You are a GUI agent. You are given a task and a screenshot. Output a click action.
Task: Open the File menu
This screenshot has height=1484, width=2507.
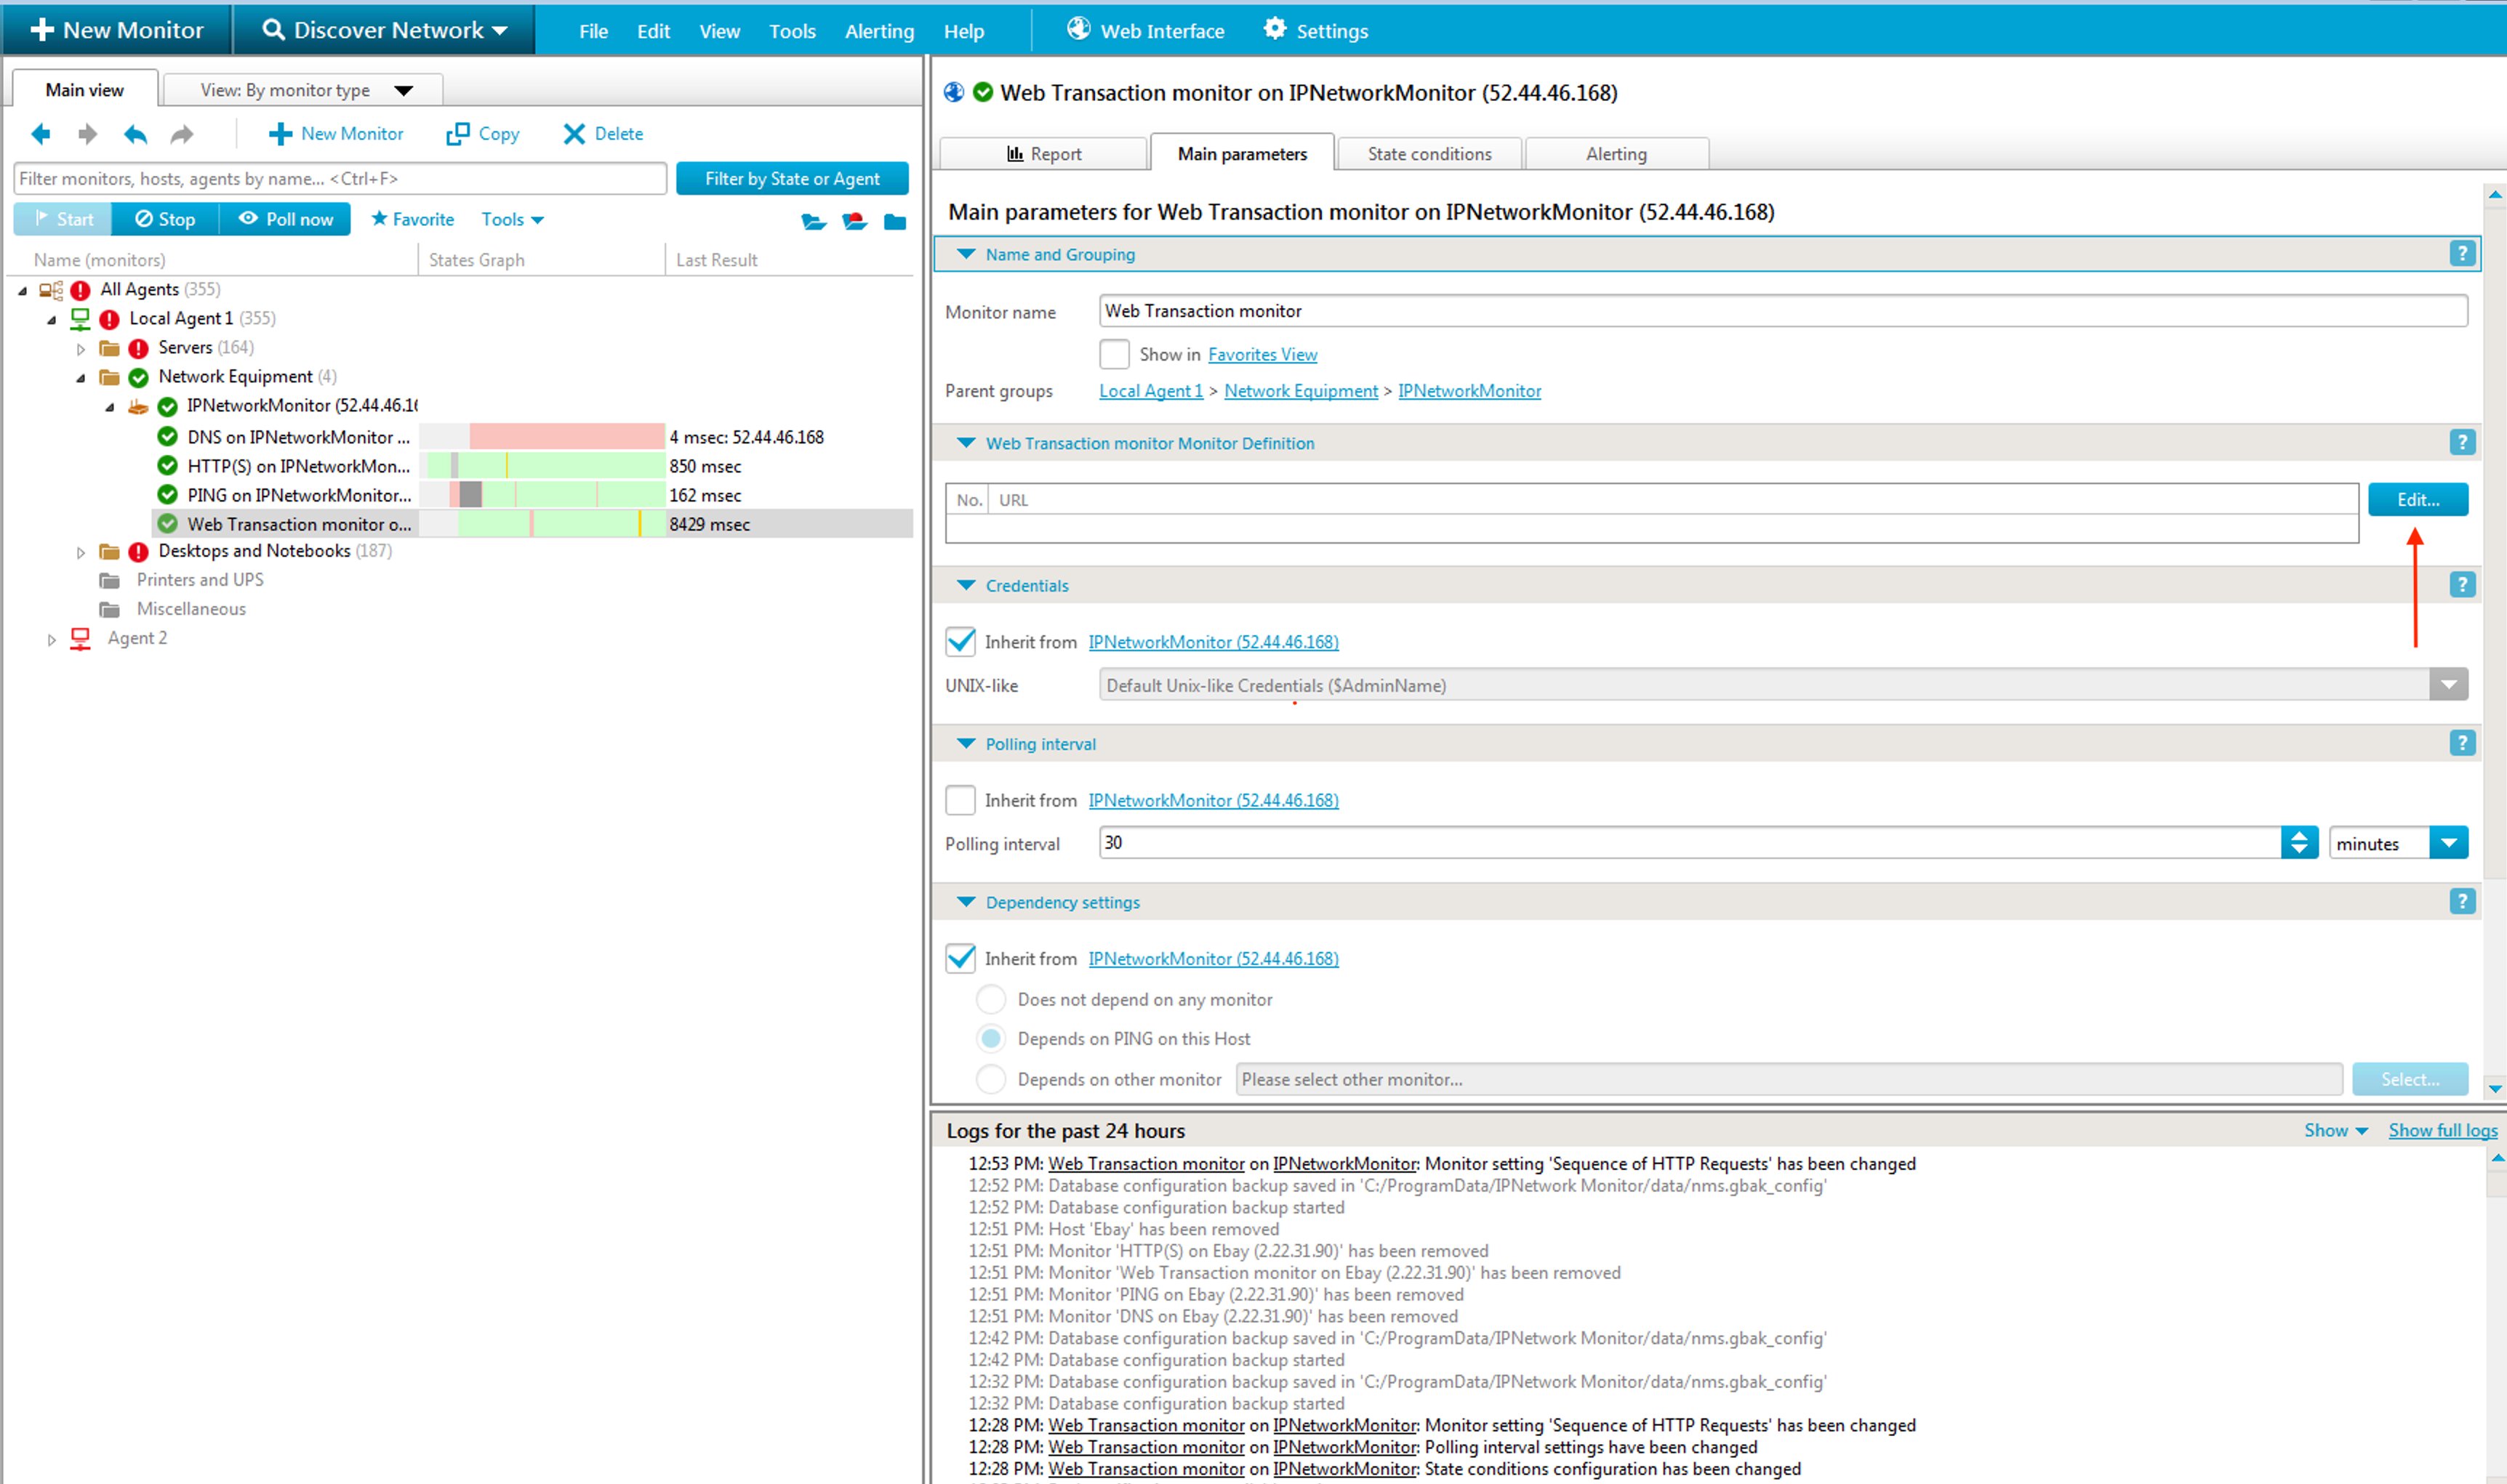[593, 31]
